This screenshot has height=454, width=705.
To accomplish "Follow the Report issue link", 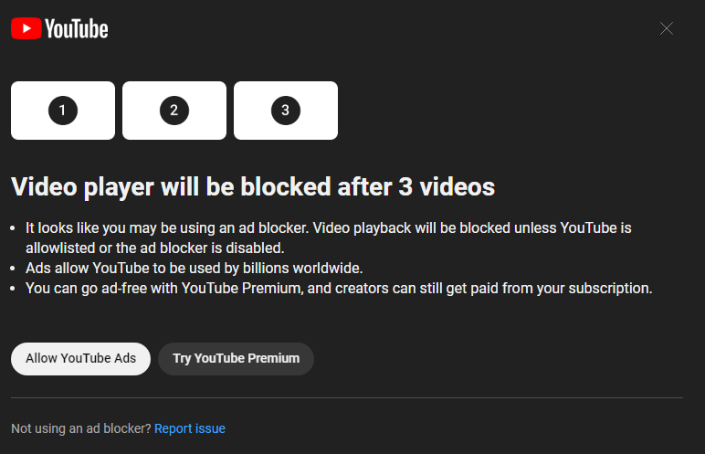I will coord(190,428).
